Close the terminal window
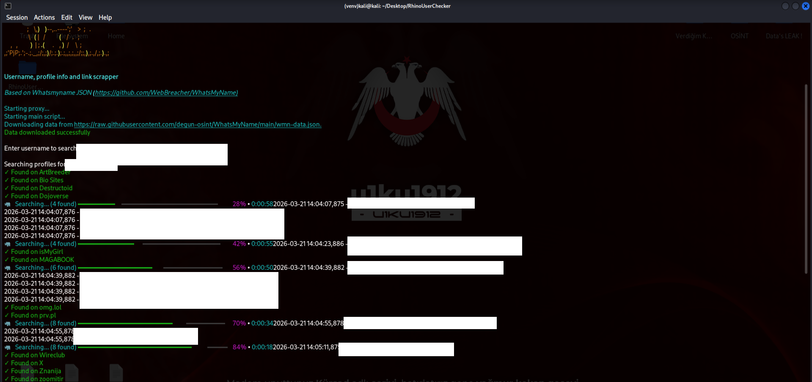Screen dimensions: 812x382 pyautogui.click(x=806, y=6)
